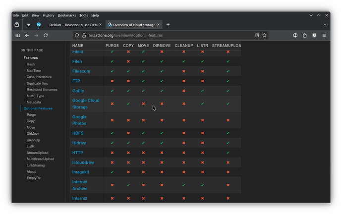
Task: Open the Imagekit backend link
Action: tap(81, 172)
